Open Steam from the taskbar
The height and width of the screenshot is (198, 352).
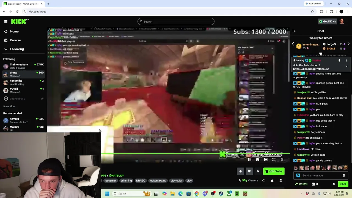[221, 194]
